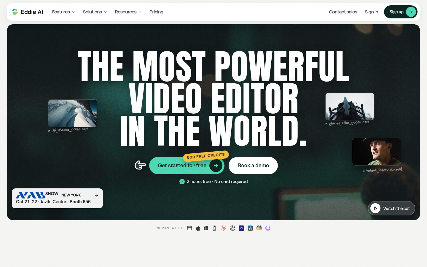This screenshot has height=267, width=427.
Task: Click the 'glacier_hike_gopro.mp4' file name label
Action: 349,123
